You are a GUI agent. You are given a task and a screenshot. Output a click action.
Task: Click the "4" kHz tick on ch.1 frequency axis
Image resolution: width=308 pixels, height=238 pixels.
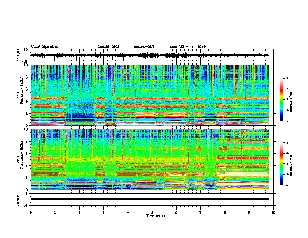[27, 101]
